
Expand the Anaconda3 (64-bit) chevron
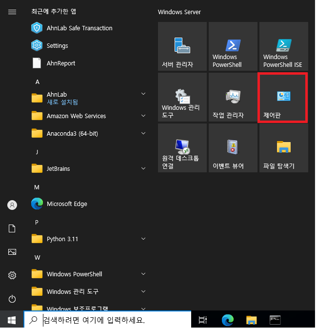click(x=143, y=134)
